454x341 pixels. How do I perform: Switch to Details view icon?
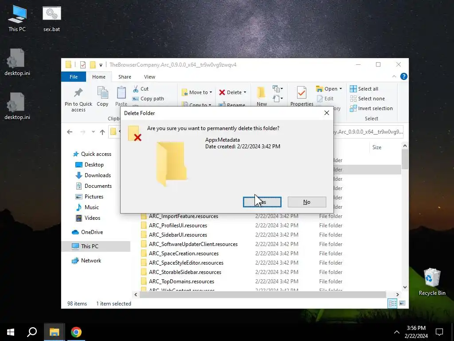(392, 304)
